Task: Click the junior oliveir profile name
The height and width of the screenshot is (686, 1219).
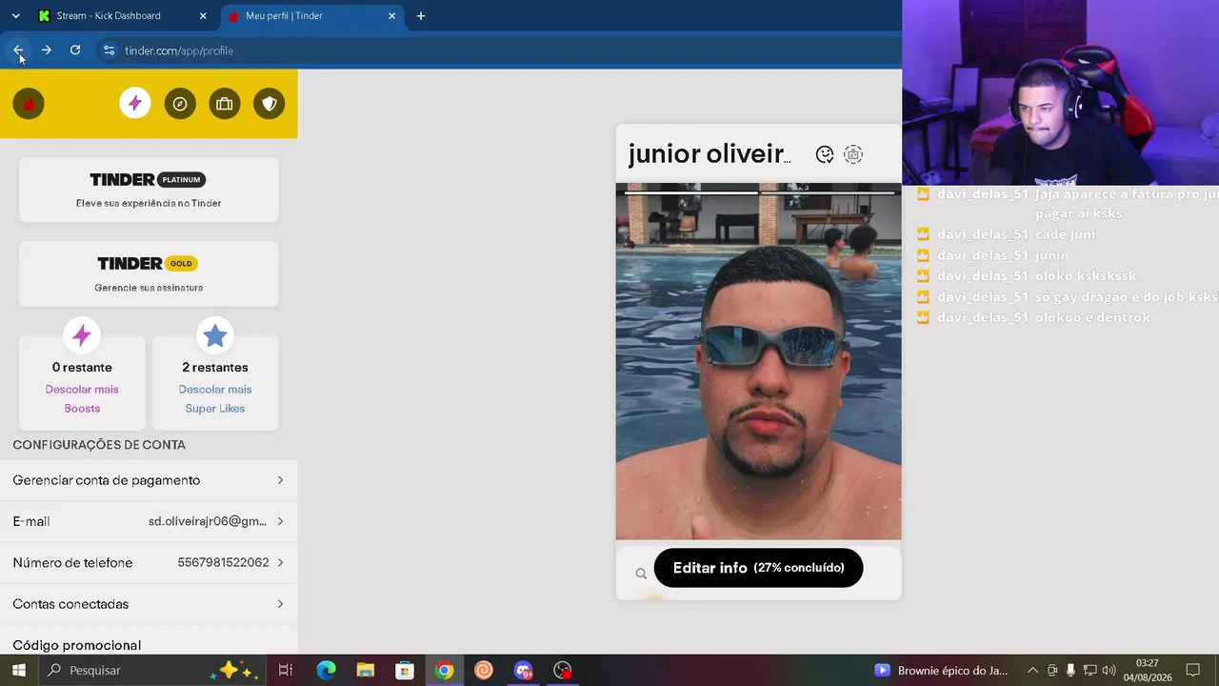Action: [x=709, y=154]
